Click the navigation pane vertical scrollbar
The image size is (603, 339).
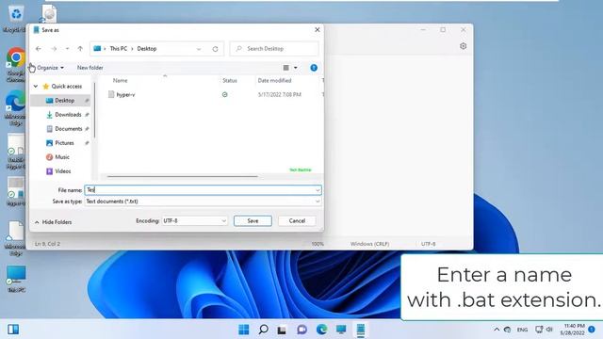coord(94,111)
